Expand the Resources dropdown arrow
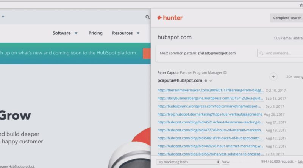 click(138, 33)
